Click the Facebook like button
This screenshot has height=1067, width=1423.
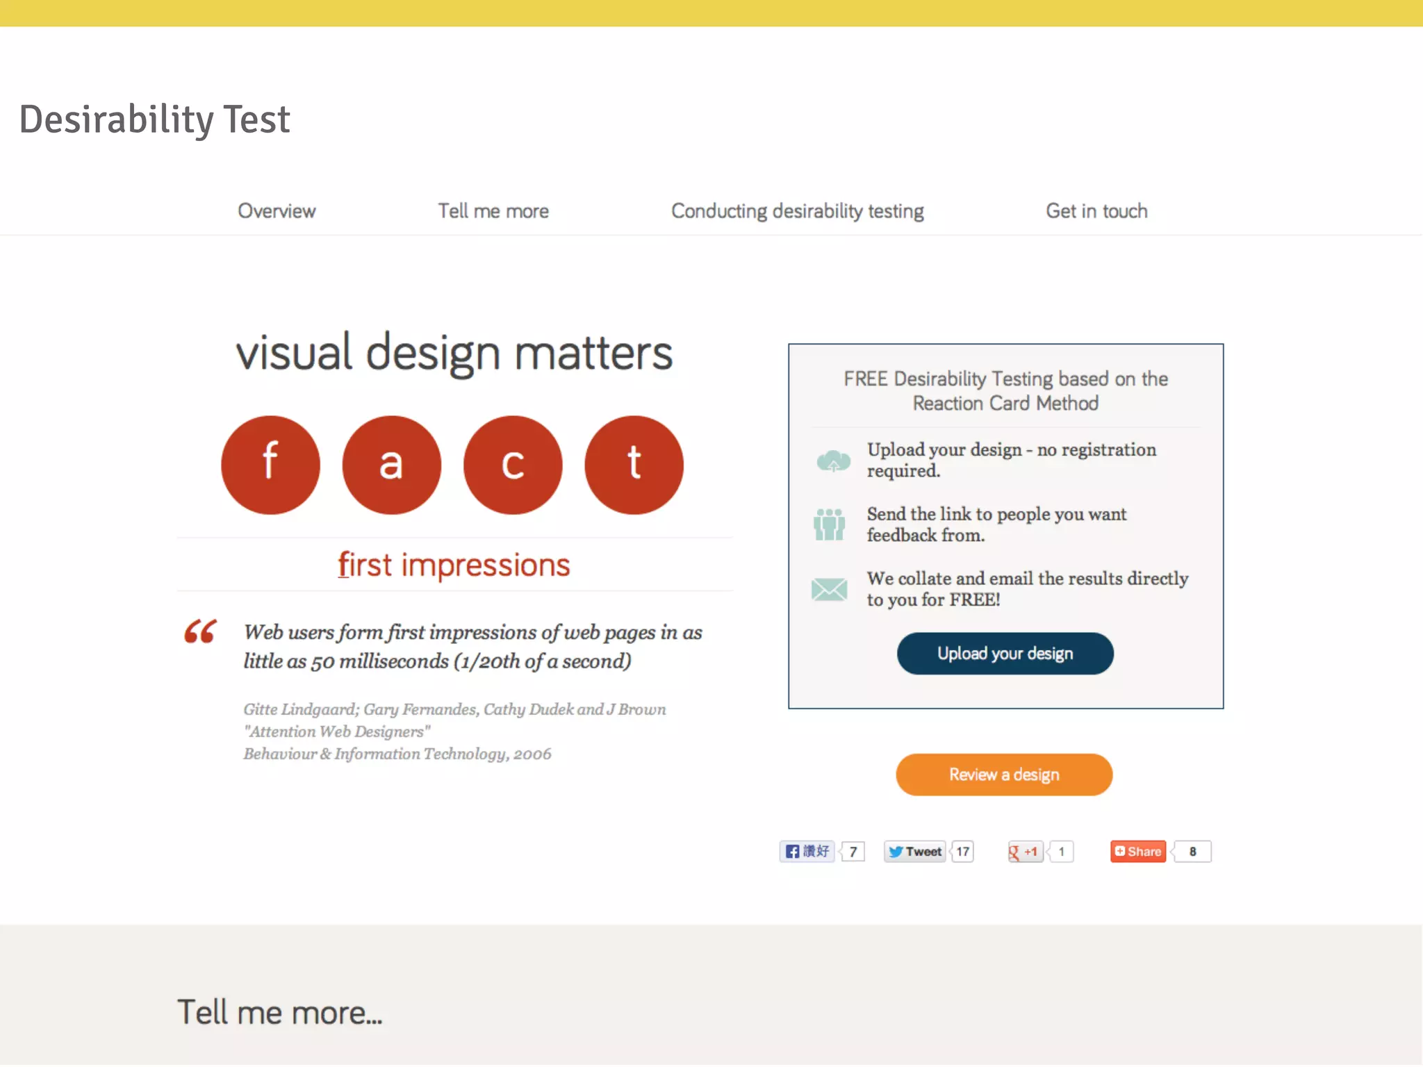[x=807, y=852]
